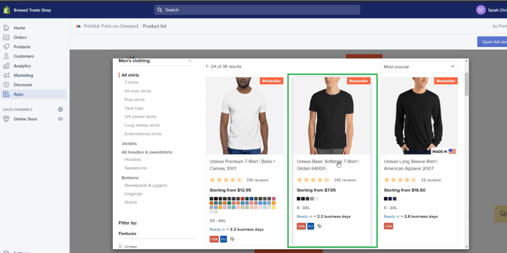Check the Unisex feature filter
This screenshot has width=507, height=253.
[x=121, y=246]
